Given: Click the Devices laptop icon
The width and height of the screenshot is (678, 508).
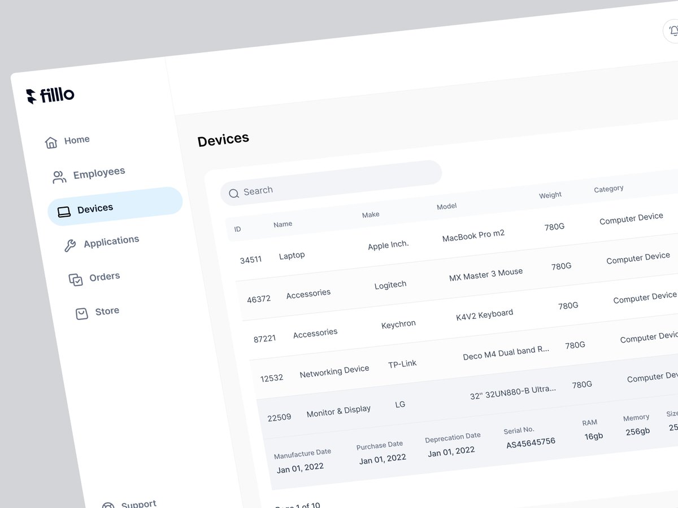Looking at the screenshot, I should coord(64,212).
